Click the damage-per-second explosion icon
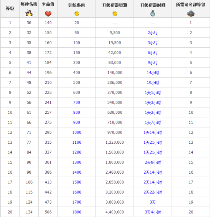Screen dimensions: 210x217 pyautogui.click(x=29, y=13)
